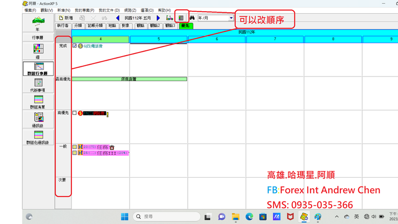Select the green 保養身體 event bar
Viewport: 398px width, 224px height.
129,79
